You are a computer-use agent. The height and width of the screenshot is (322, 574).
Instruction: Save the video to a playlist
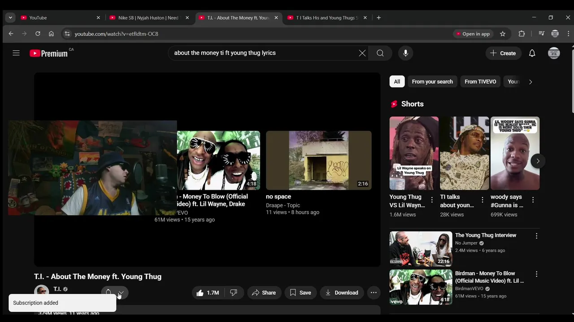pyautogui.click(x=300, y=292)
